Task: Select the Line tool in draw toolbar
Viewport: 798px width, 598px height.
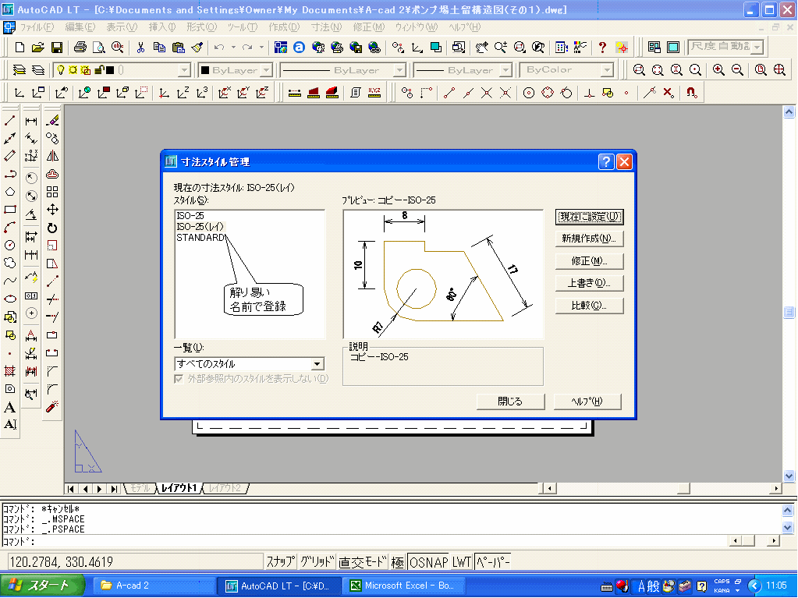Action: [x=9, y=121]
